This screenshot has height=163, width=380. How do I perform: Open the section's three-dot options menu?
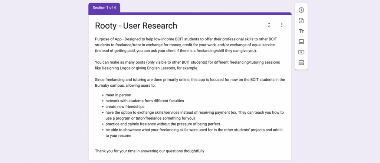[x=282, y=25]
